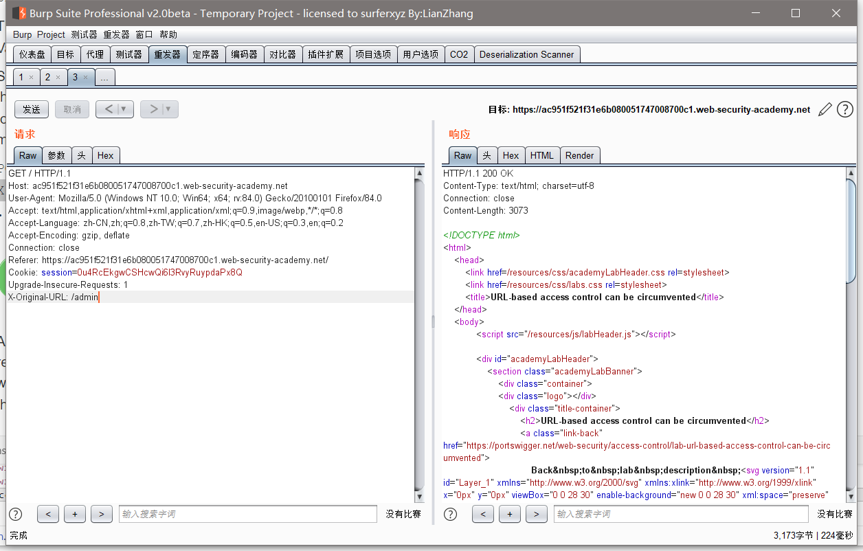Open help via question mark next to target
The width and height of the screenshot is (863, 551).
click(x=845, y=109)
